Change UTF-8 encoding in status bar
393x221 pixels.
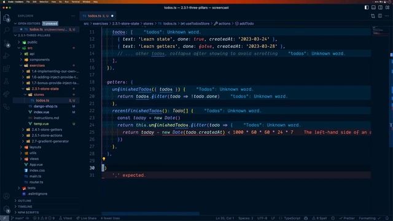[x=262, y=219]
